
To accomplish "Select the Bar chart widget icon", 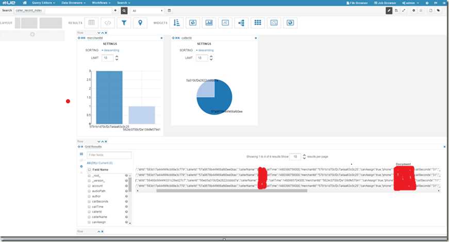I will pyautogui.click(x=209, y=23).
